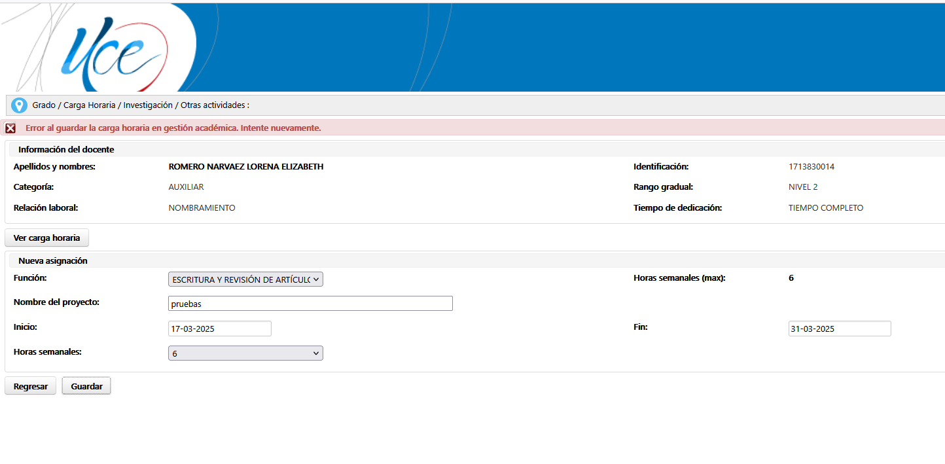Click the red error X icon
This screenshot has width=945, height=464.
(10, 128)
